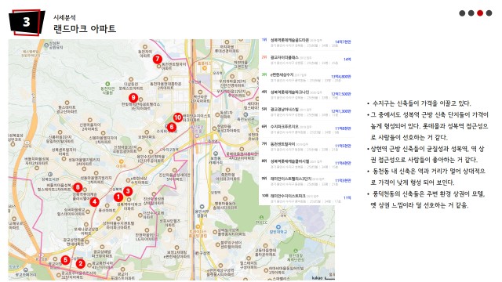This screenshot has height=282, width=502.
Task: Click red map marker number 3
Action: pyautogui.click(x=128, y=191)
